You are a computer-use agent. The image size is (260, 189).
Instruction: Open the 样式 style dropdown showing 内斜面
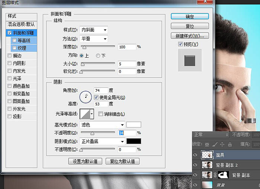[x=94, y=30]
